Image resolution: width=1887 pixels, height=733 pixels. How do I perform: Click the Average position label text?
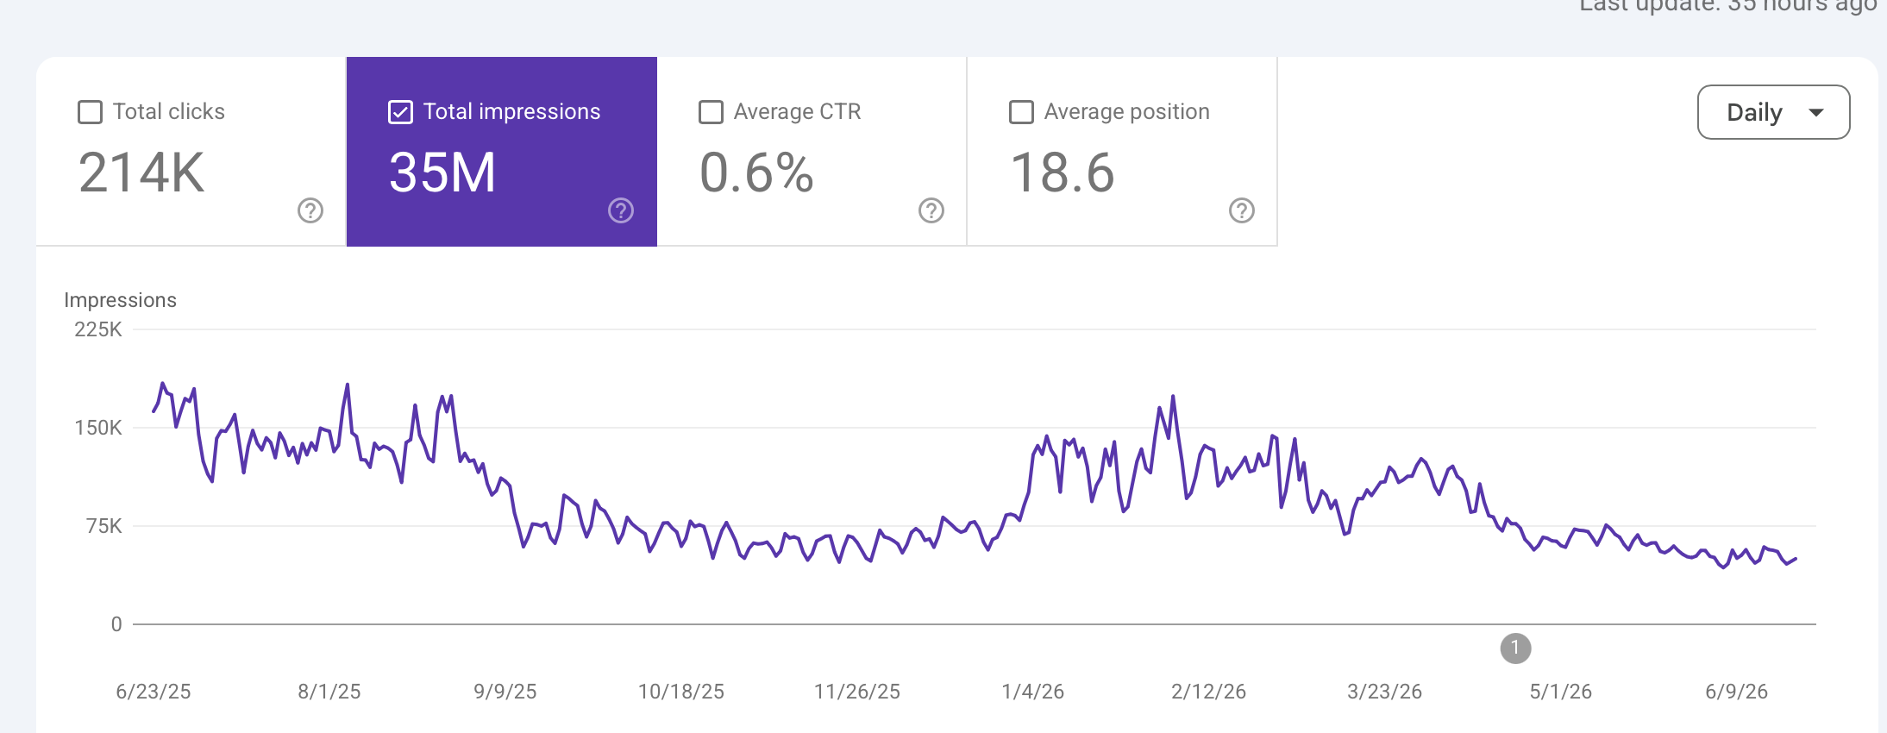coord(1127,112)
